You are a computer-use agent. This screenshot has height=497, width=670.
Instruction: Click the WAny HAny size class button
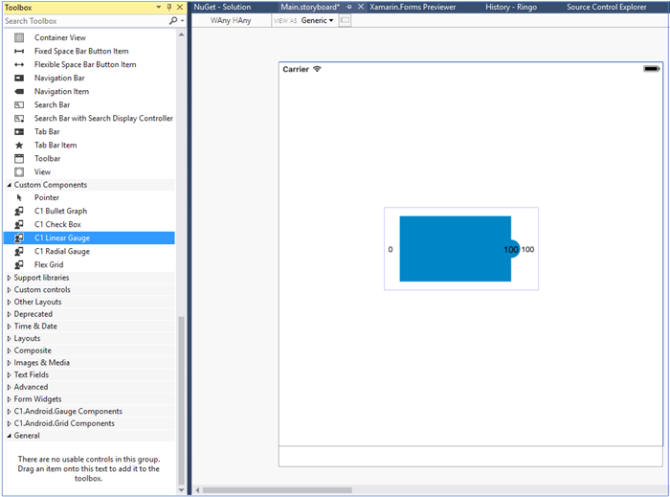click(231, 20)
